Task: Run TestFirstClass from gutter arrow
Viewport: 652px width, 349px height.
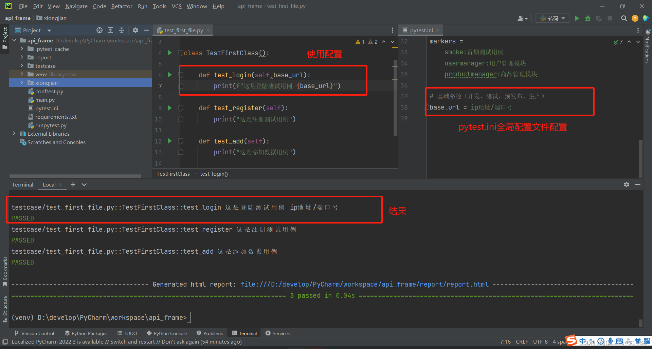Action: 169,53
